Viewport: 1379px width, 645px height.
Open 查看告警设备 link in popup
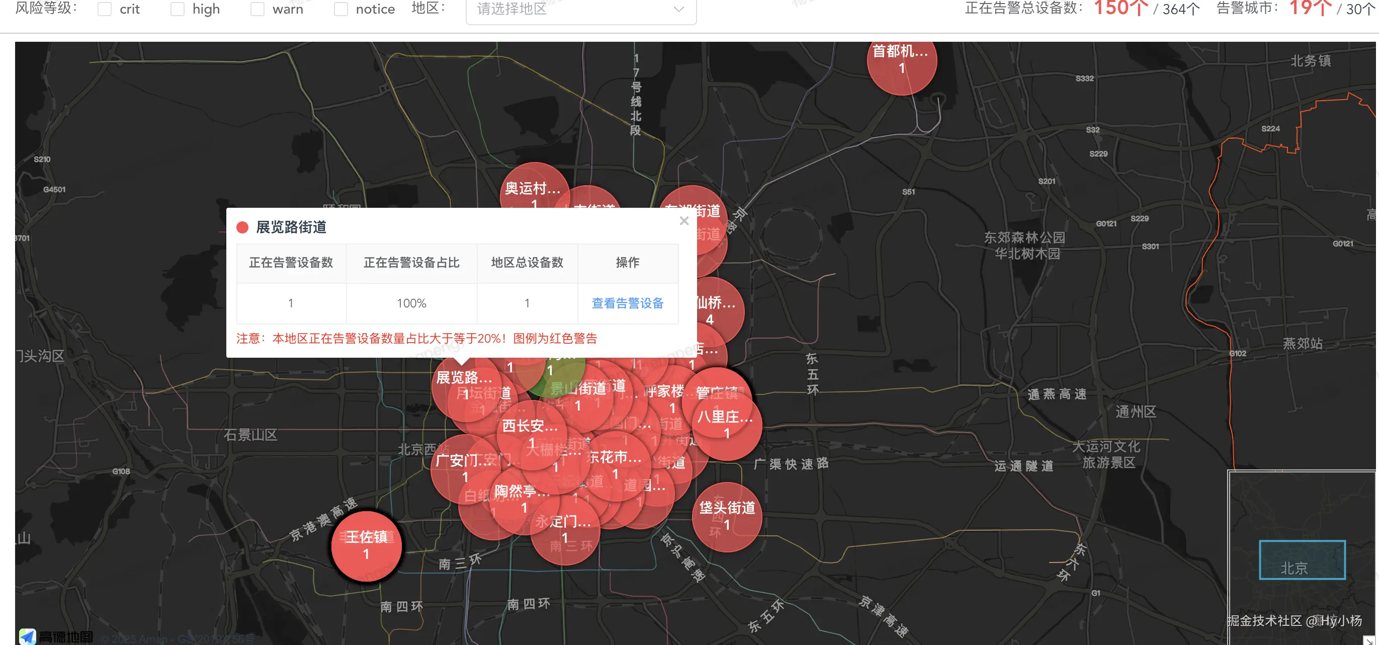coord(628,303)
